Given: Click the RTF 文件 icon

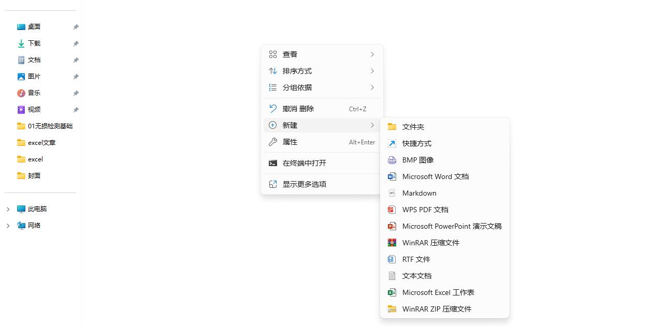Looking at the screenshot, I should (392, 260).
